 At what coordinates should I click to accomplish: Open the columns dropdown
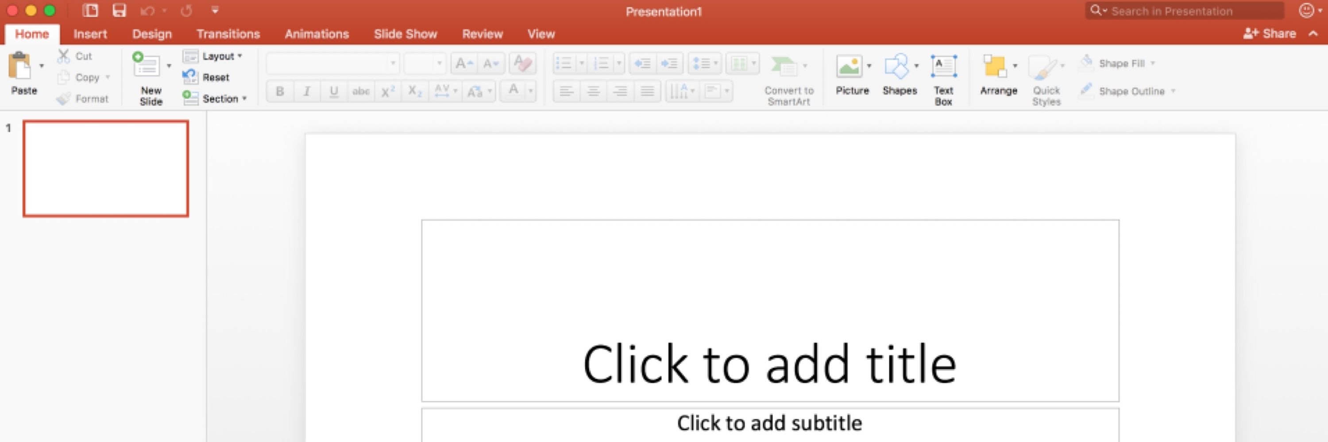(x=742, y=64)
